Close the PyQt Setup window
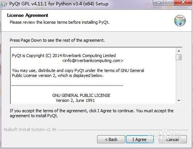Image resolution: width=193 pixels, height=149 pixels. (x=183, y=2)
